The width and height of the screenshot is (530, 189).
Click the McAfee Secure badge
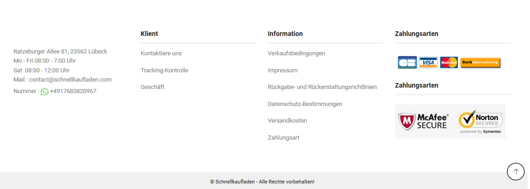(x=424, y=122)
